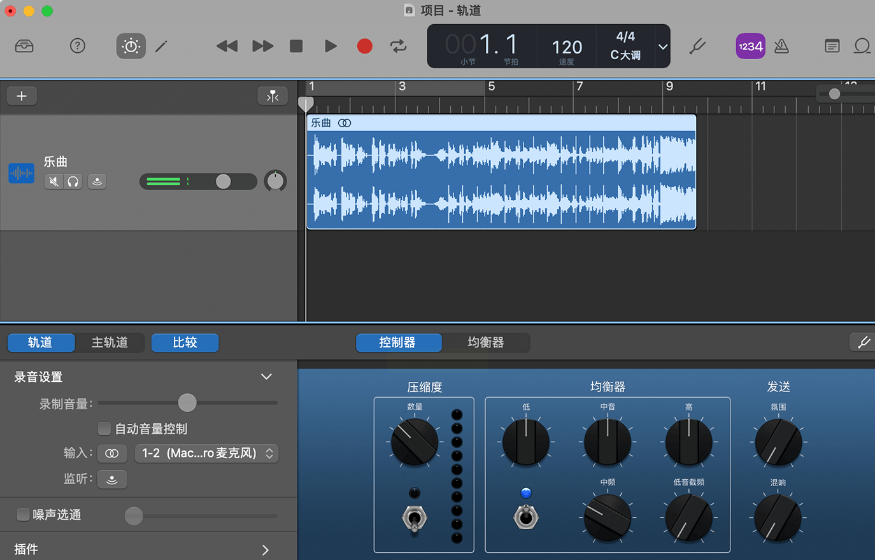Collapse the 录音设置 section
875x560 pixels.
[266, 377]
